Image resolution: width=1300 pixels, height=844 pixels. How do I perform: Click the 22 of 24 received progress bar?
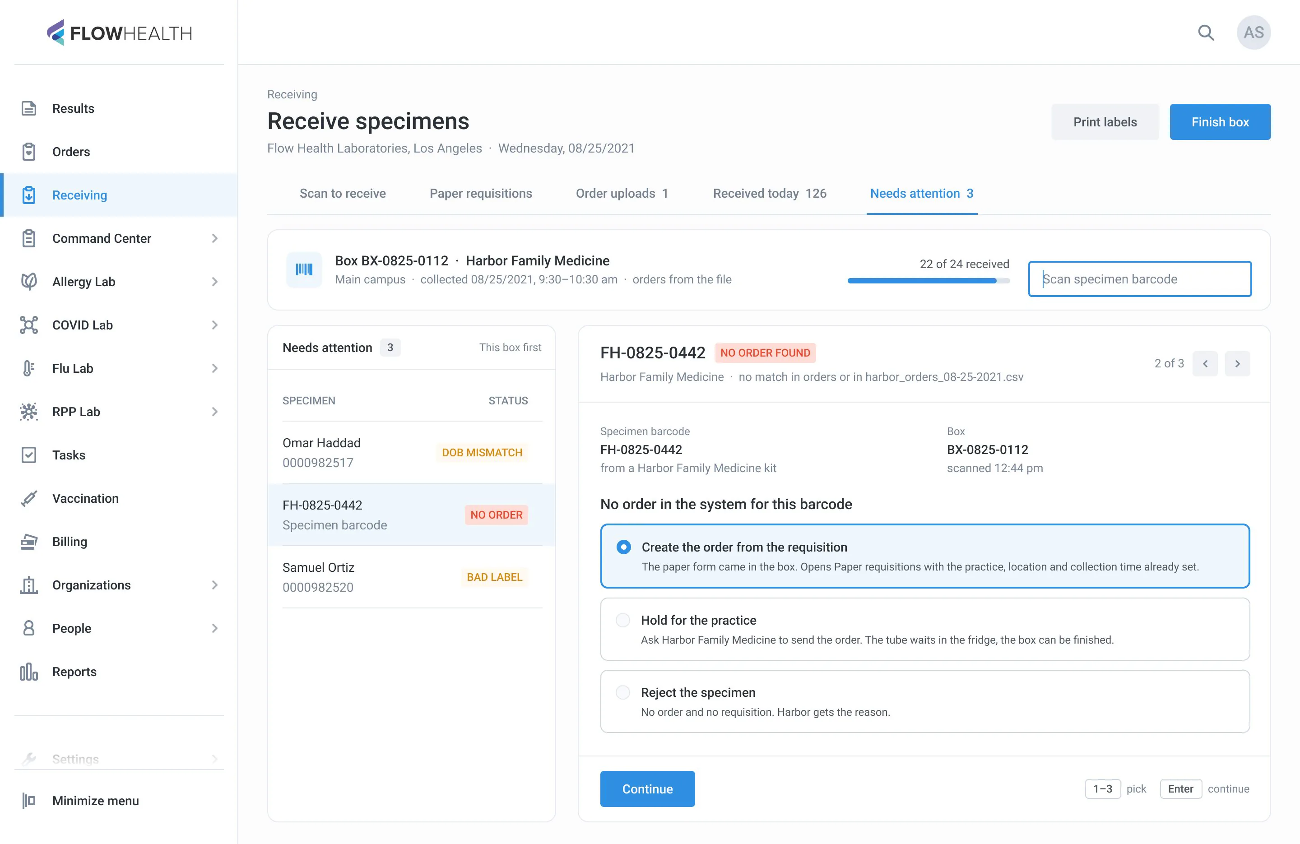(x=929, y=281)
